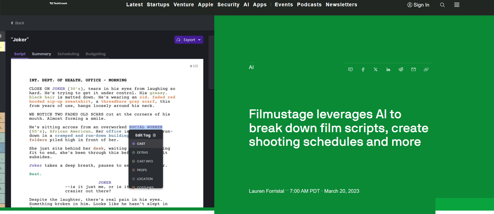Viewport: 494px width, 214px height.
Task: Open the Latest section
Action: click(134, 5)
